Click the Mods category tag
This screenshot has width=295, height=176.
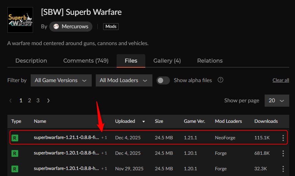click(x=111, y=27)
